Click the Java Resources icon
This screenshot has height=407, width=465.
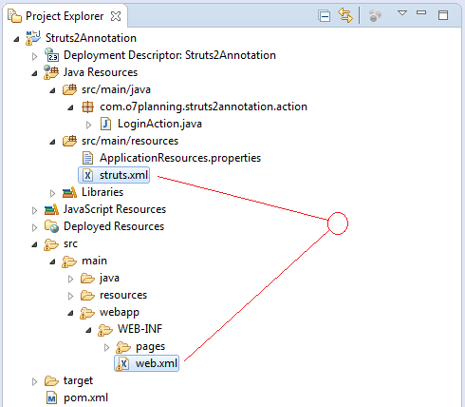click(x=51, y=72)
